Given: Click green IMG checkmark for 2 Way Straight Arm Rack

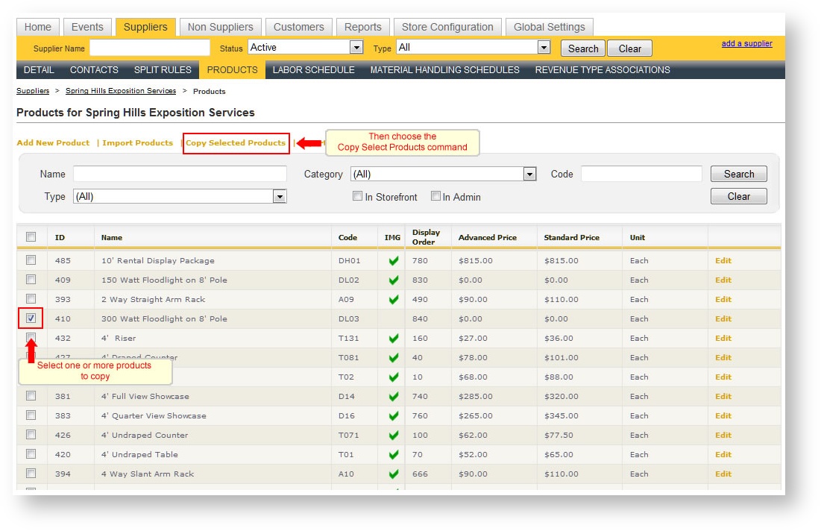Looking at the screenshot, I should coord(393,300).
